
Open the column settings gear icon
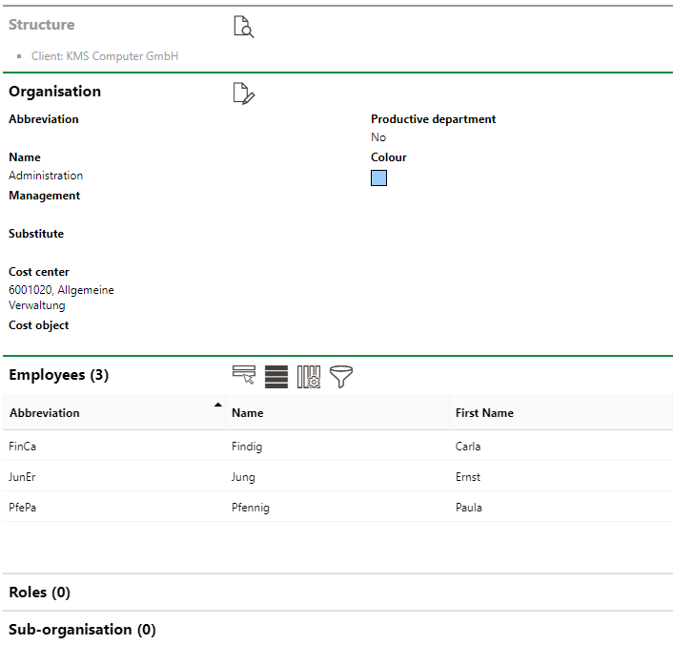309,376
